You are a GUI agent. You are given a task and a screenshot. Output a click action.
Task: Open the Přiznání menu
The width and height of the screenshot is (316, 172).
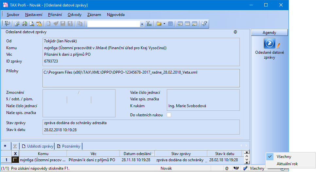(x=55, y=15)
